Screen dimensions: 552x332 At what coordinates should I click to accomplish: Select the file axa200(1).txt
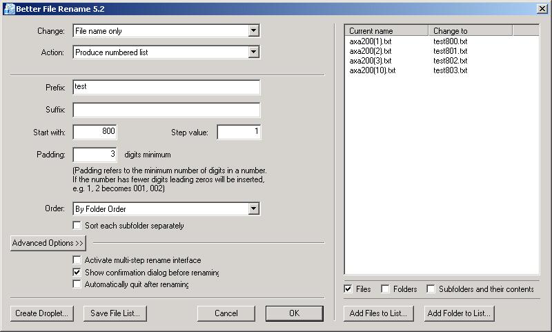pyautogui.click(x=371, y=41)
